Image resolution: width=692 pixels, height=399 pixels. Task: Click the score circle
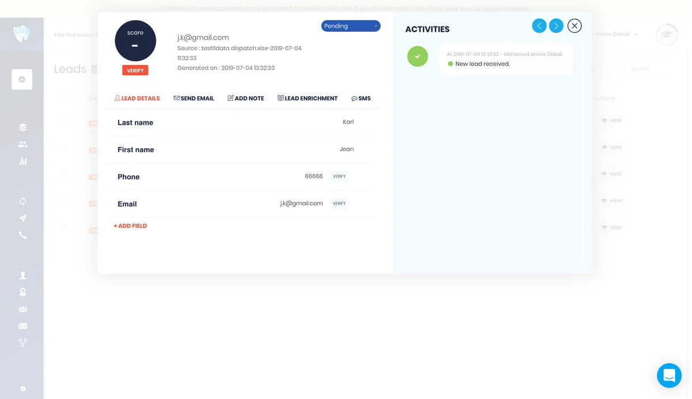[136, 41]
